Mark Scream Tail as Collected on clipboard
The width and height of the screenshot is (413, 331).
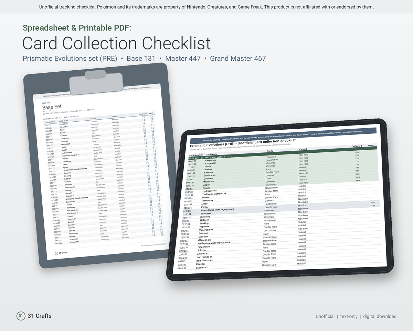(153, 235)
